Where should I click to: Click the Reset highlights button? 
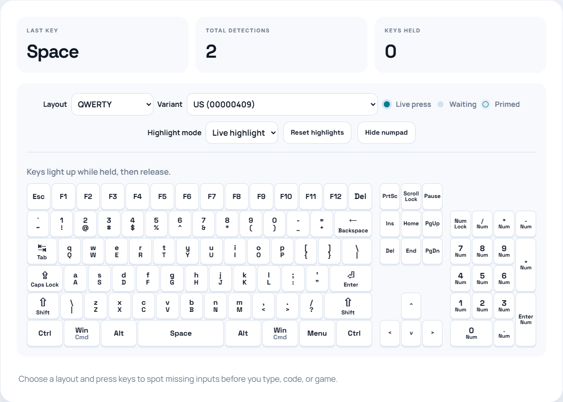tap(317, 133)
